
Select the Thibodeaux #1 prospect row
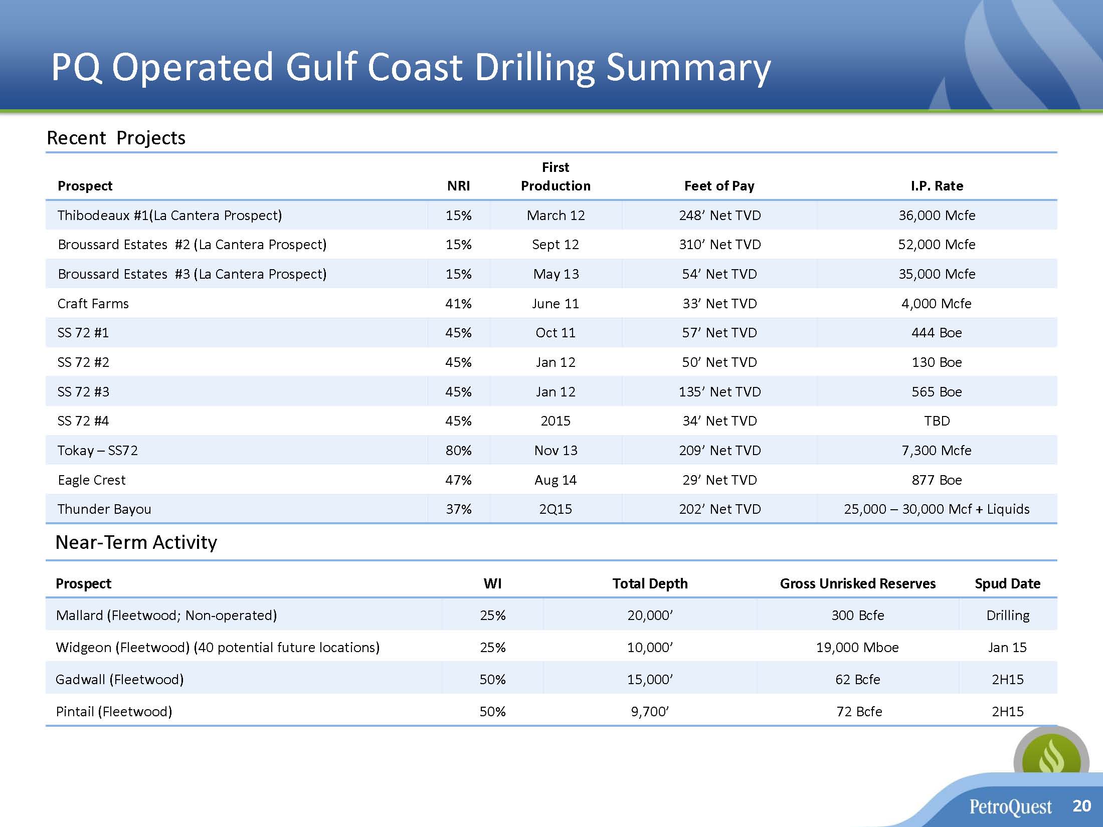pyautogui.click(x=169, y=216)
